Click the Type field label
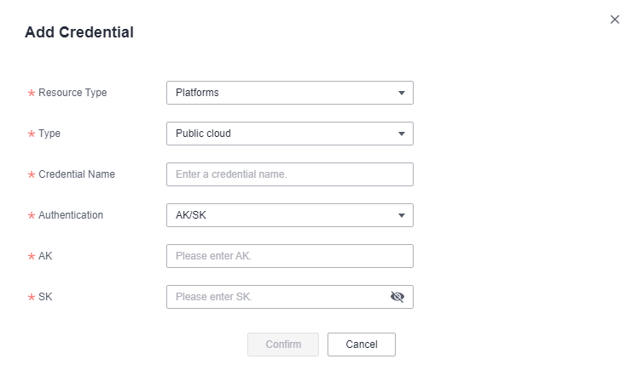The image size is (632, 376). coord(49,134)
